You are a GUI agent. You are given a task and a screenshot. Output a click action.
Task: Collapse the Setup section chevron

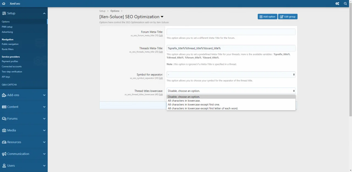[x=44, y=13]
